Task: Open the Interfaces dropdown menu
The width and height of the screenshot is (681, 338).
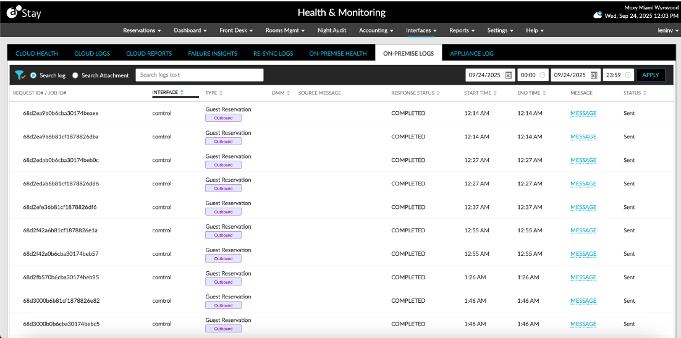Action: 421,30
